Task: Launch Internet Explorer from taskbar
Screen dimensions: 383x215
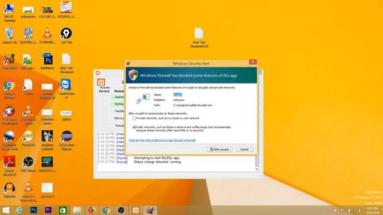Action: (x=19, y=210)
